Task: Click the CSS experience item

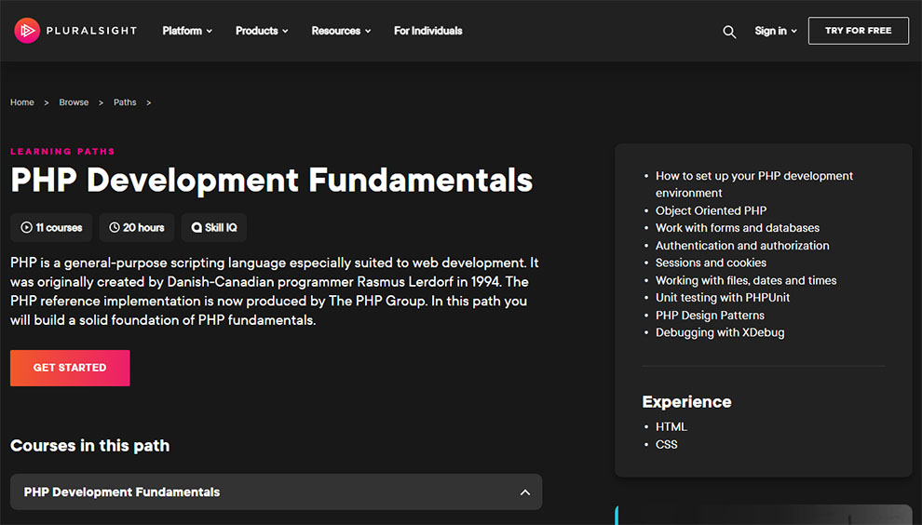Action: point(666,444)
